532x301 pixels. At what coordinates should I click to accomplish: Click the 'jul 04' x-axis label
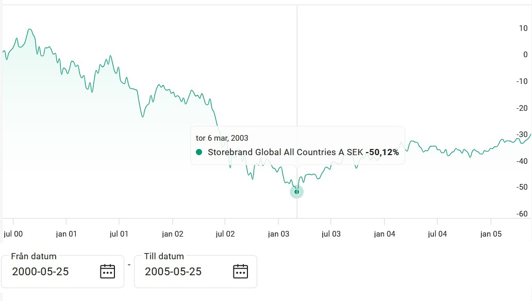pos(437,234)
